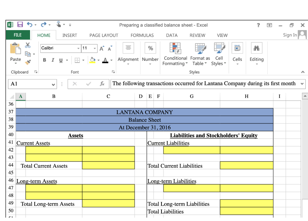Click the percent style icon

(x=150, y=48)
